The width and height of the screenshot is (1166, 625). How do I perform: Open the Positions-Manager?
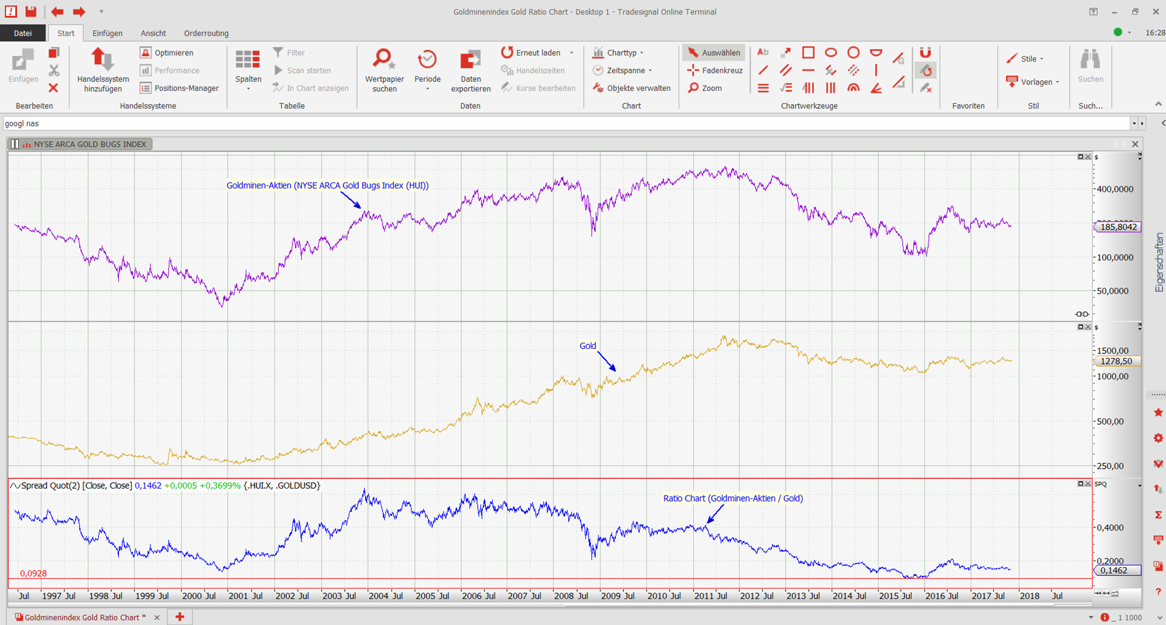click(180, 88)
